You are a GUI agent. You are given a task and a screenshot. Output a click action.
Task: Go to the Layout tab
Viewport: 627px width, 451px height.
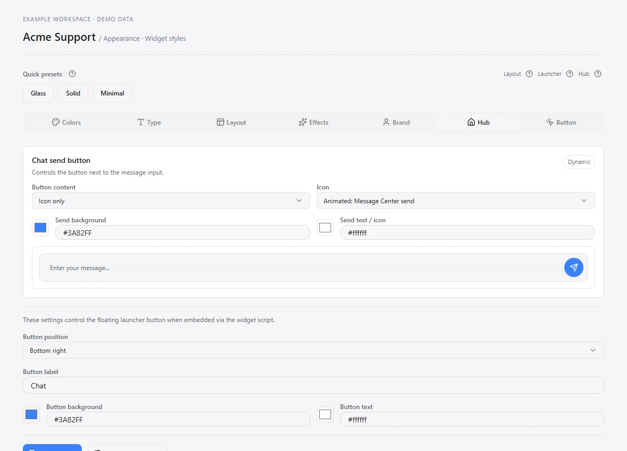[x=231, y=122]
